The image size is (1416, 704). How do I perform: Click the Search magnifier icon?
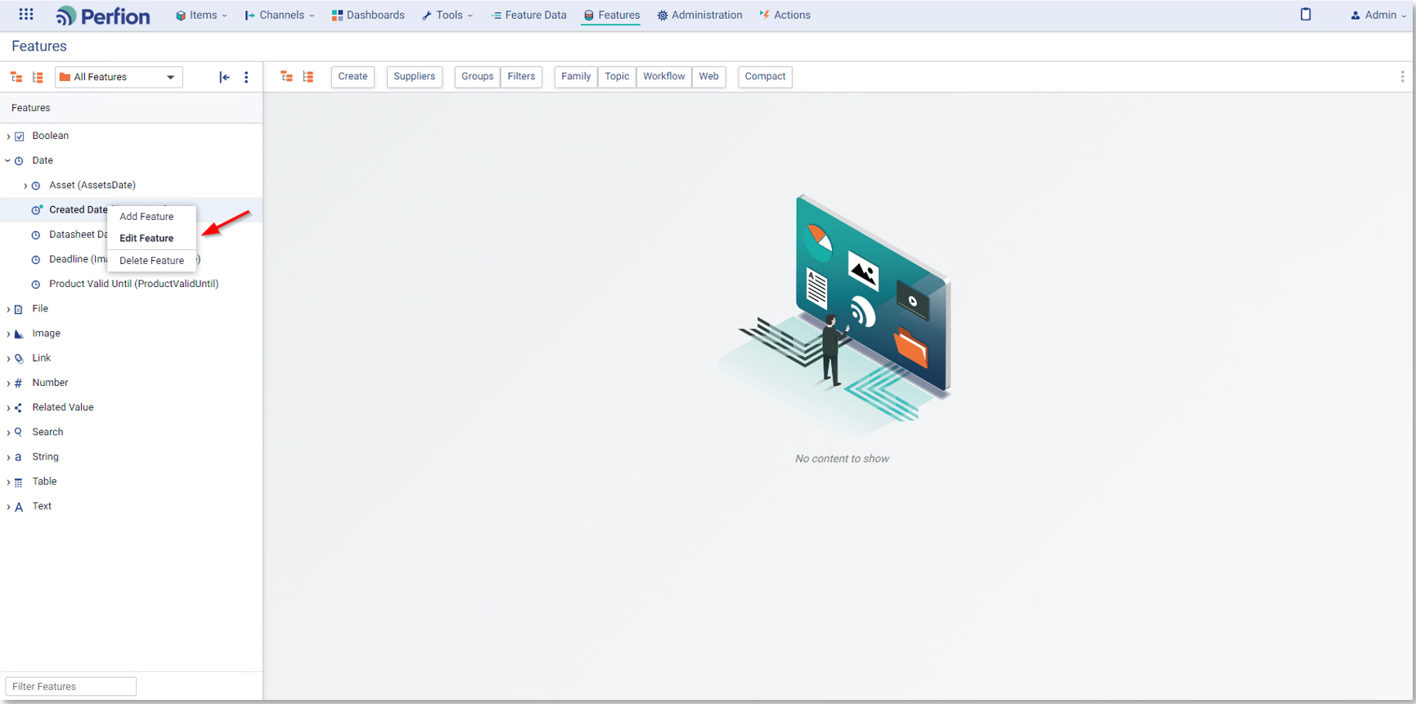pos(19,432)
